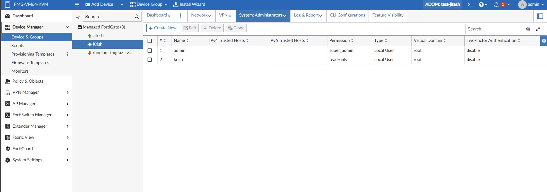Image resolution: width=547 pixels, height=192 pixels.
Task: Click the System Settings gear icon
Action: point(8,160)
